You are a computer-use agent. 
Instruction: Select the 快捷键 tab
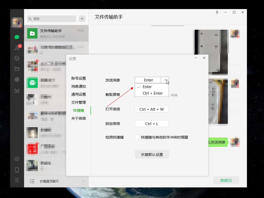tap(78, 110)
